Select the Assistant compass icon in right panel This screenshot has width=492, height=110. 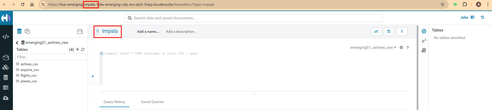pos(424,31)
